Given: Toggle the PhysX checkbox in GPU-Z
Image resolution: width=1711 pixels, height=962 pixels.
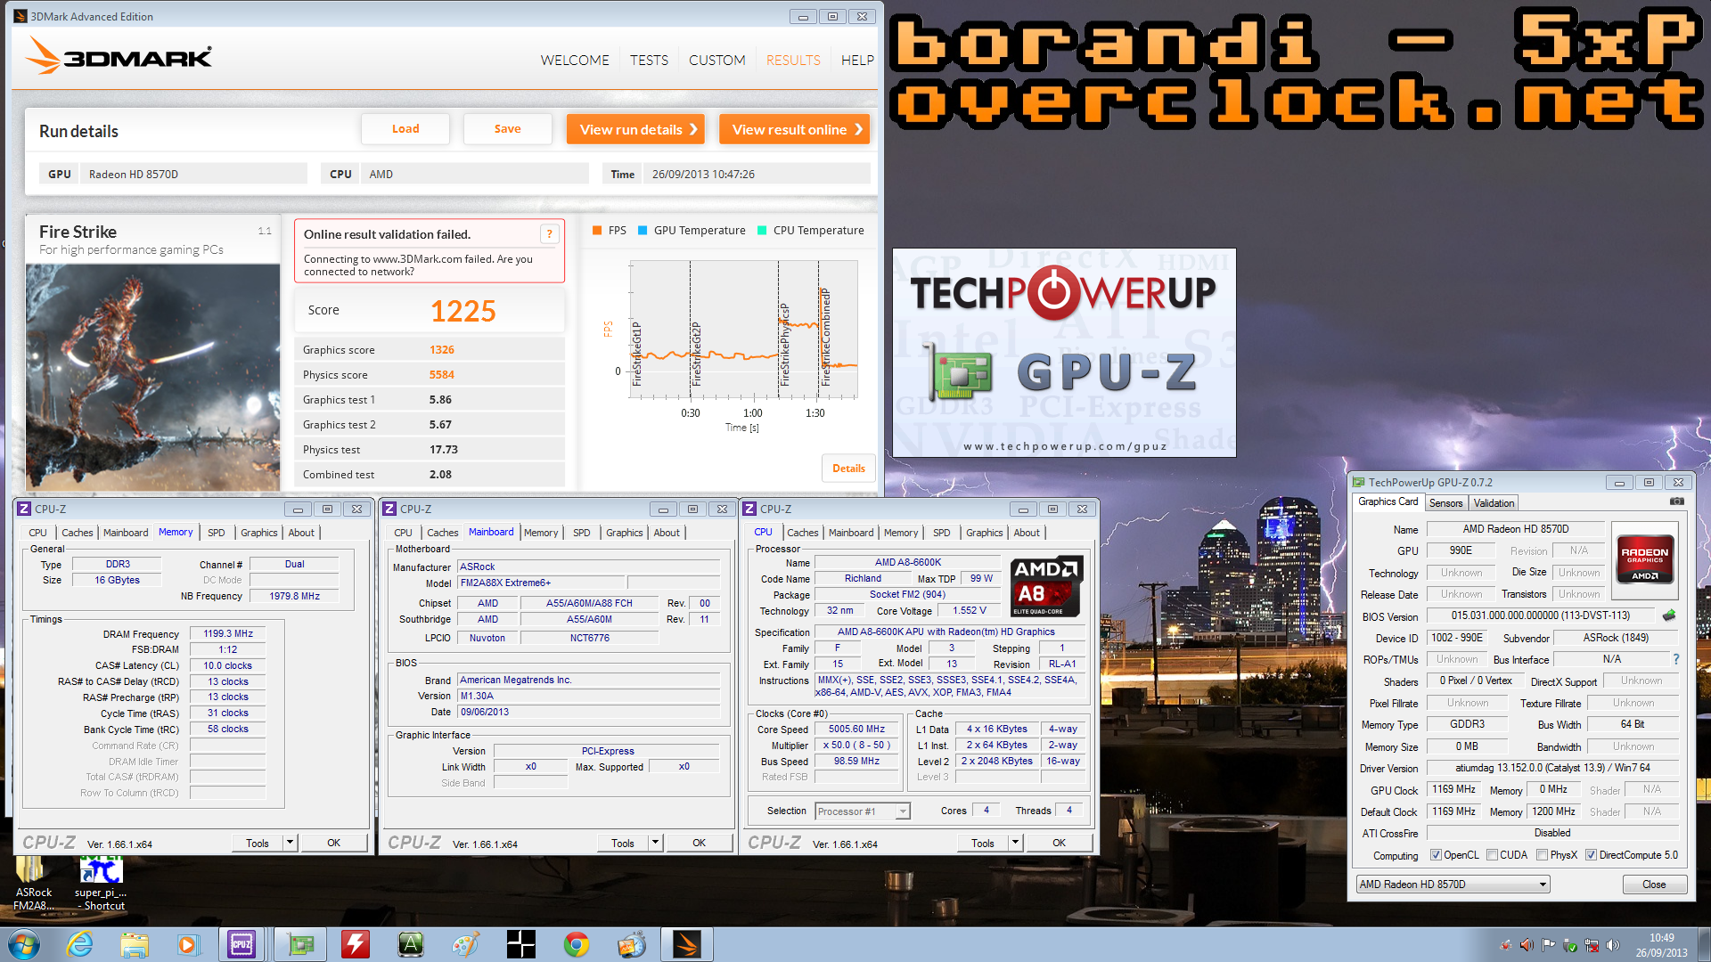Looking at the screenshot, I should tap(1542, 855).
